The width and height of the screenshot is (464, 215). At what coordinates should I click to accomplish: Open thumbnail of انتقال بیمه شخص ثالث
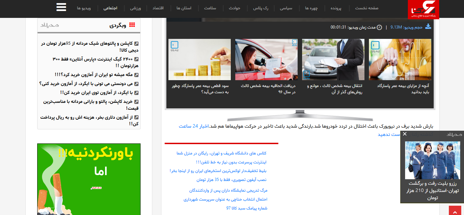[x=333, y=60]
